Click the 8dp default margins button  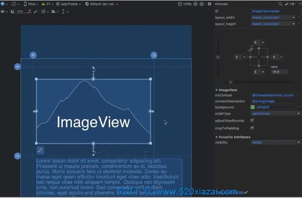pyautogui.click(x=20, y=12)
